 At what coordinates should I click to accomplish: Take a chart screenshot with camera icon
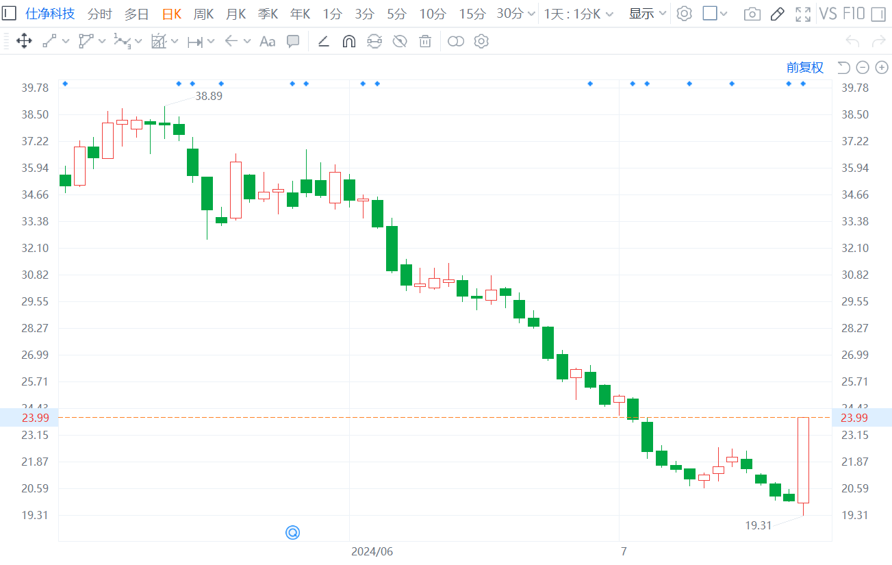coord(752,14)
